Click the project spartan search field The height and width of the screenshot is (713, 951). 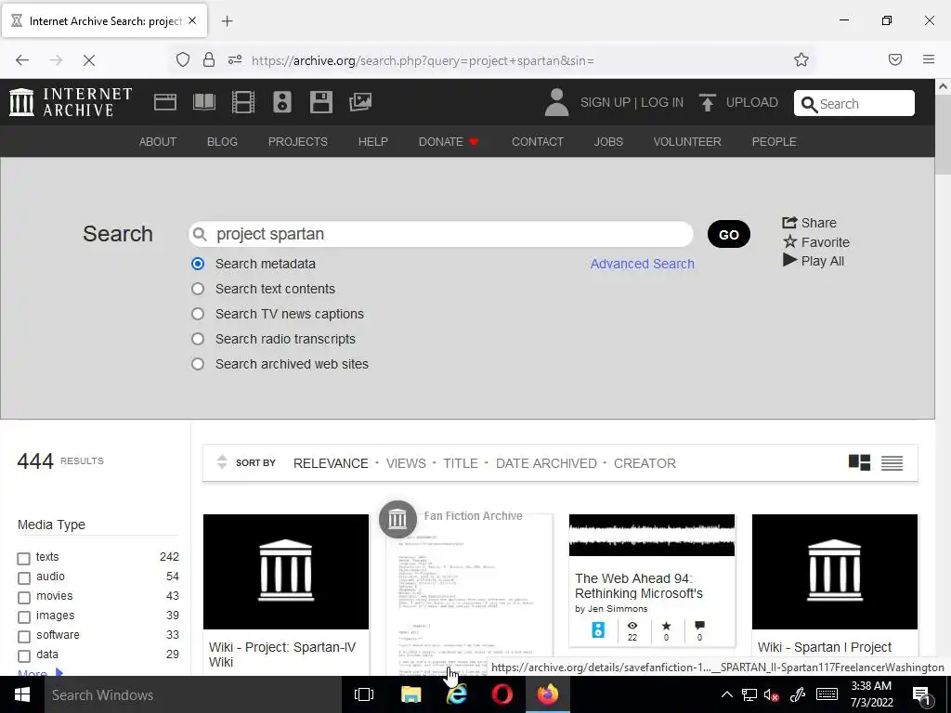[441, 234]
